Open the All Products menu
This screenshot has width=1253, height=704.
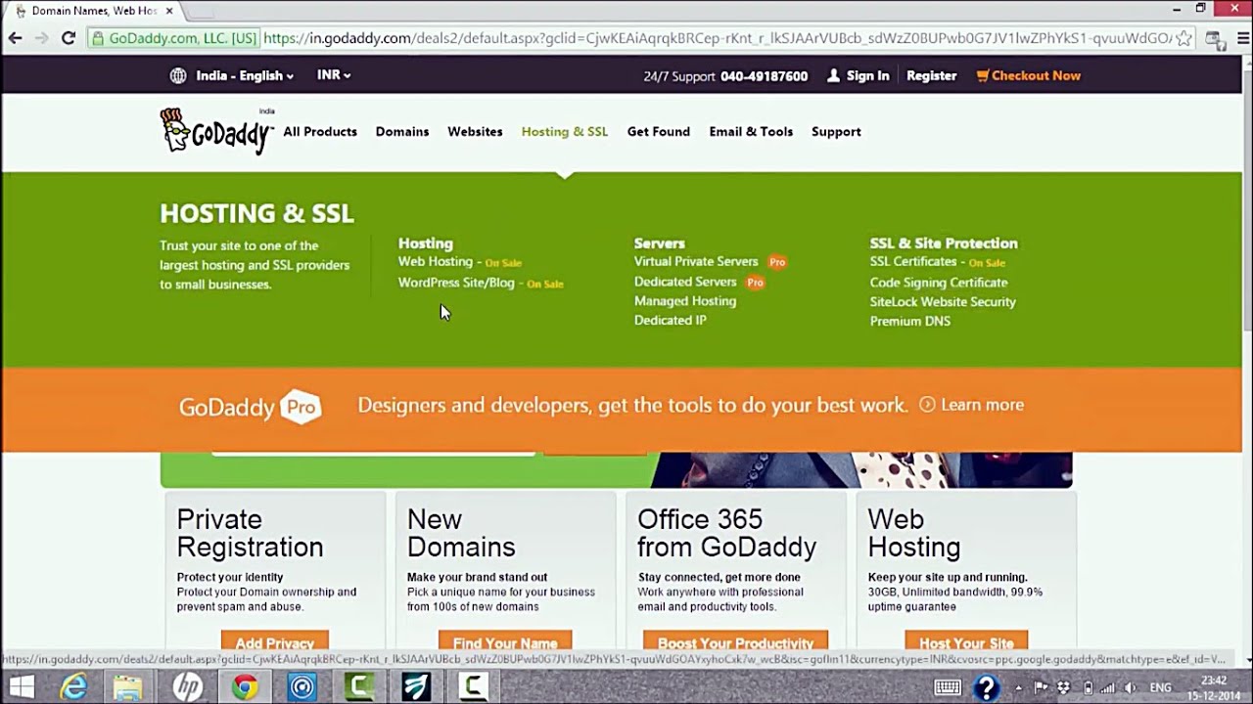tap(320, 131)
